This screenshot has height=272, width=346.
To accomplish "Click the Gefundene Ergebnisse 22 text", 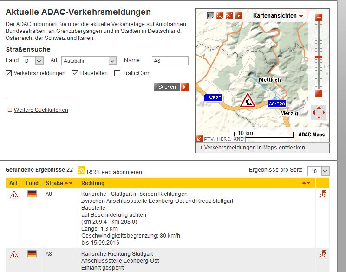I will [x=39, y=169].
